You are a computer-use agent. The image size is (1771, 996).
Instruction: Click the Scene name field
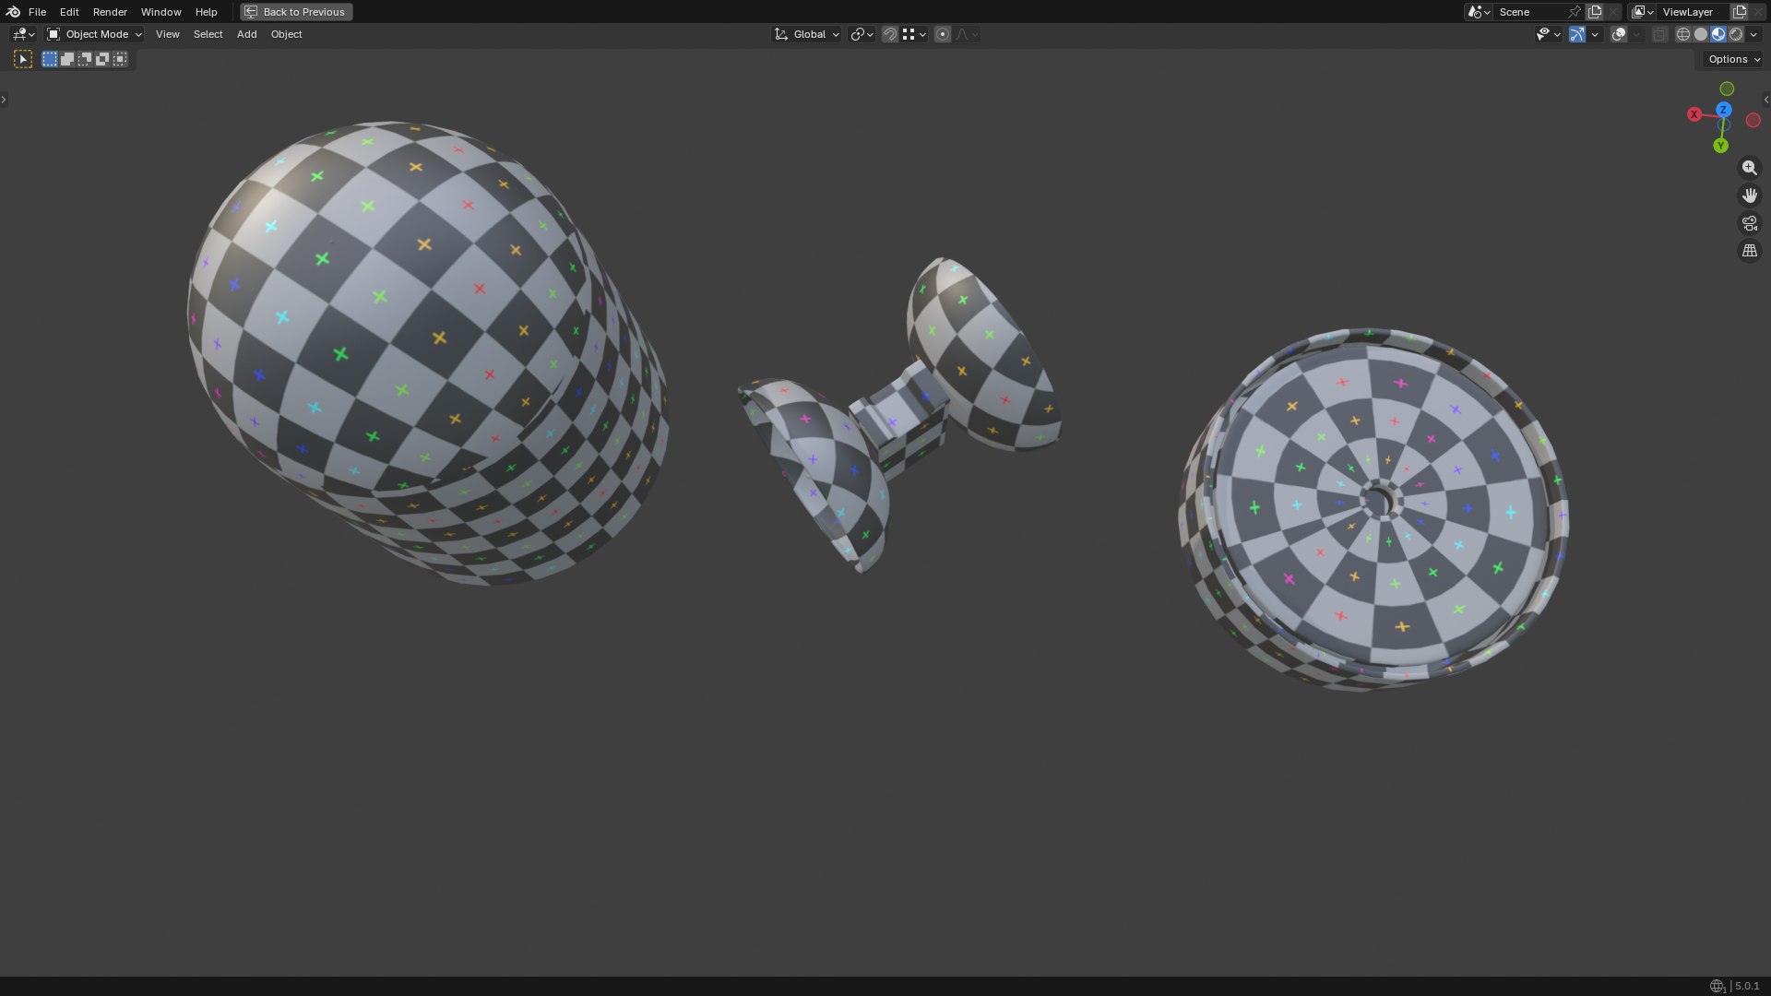[1529, 12]
